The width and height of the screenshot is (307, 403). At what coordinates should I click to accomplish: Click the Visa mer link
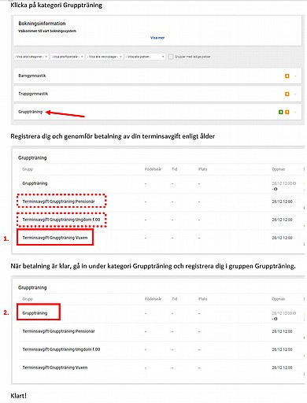157,38
